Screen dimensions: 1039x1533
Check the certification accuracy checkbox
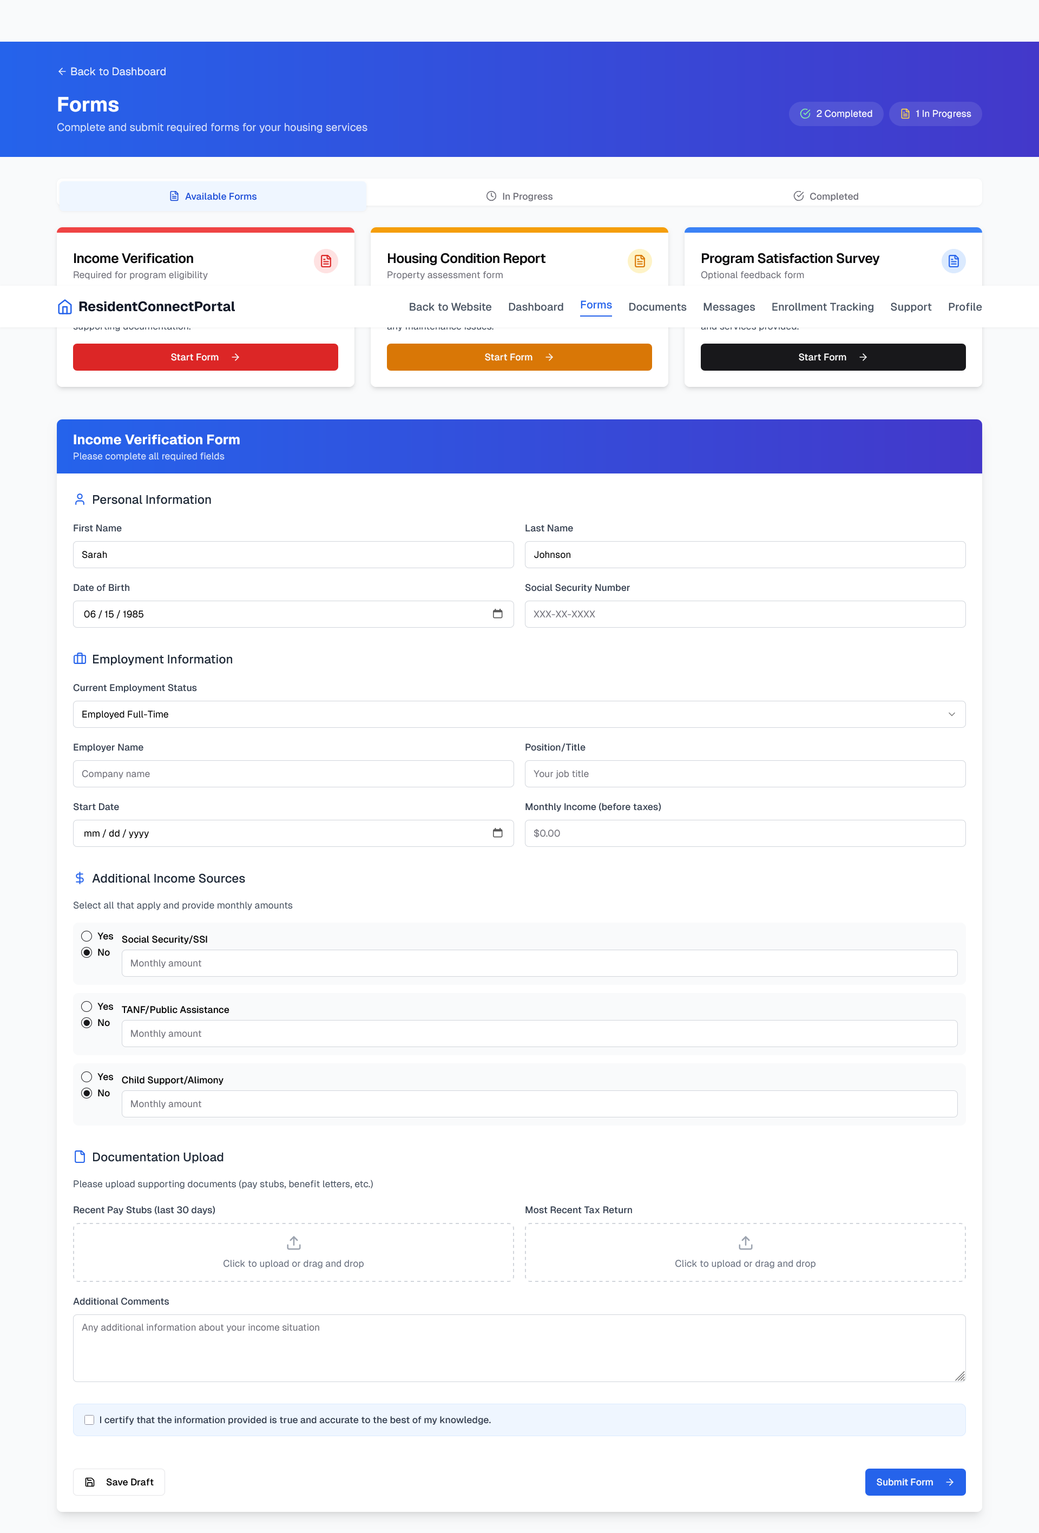[x=89, y=1419]
